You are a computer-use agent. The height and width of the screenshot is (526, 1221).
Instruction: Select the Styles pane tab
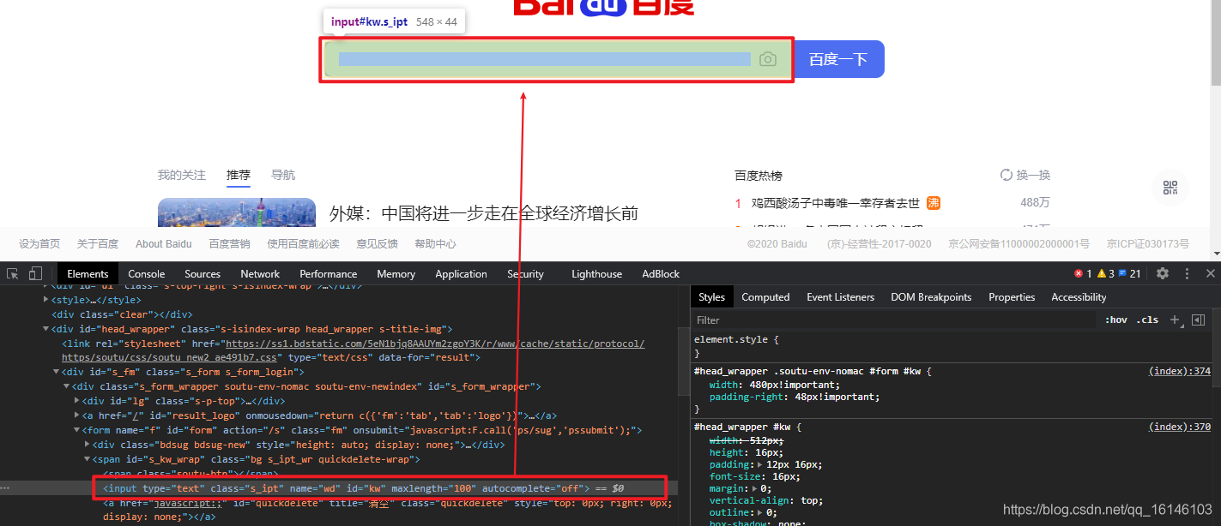(711, 297)
